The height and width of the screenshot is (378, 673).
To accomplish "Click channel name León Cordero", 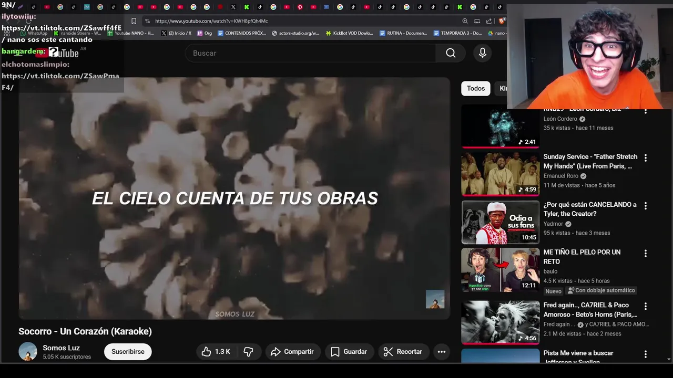I will tap(560, 119).
